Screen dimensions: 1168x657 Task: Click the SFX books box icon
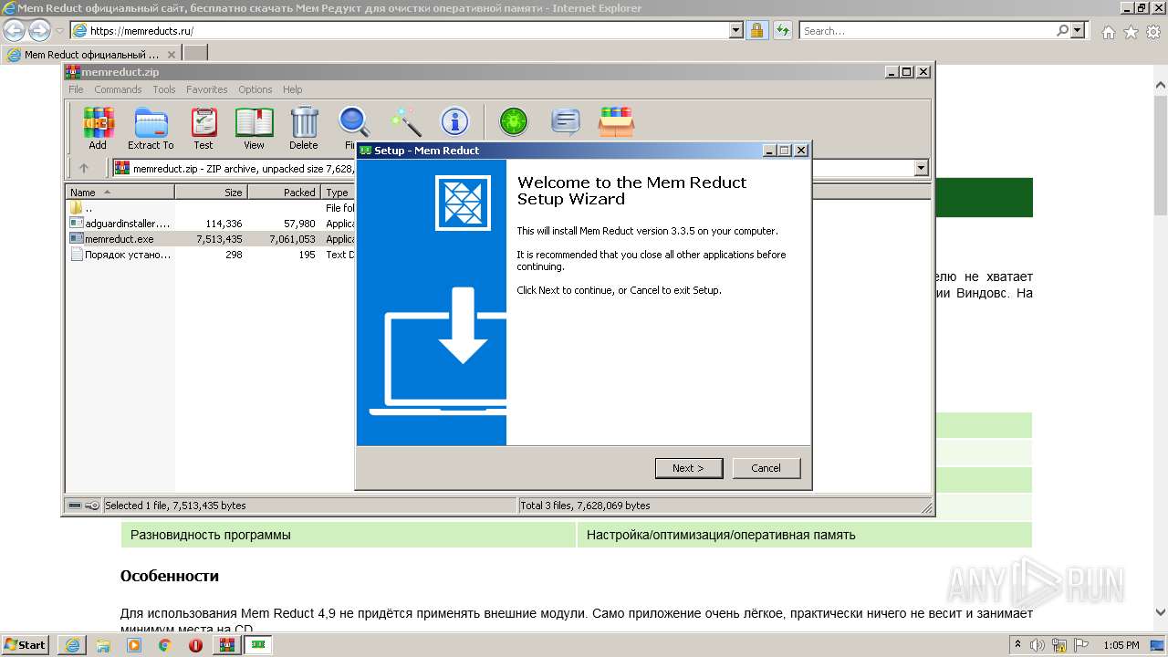tap(617, 121)
